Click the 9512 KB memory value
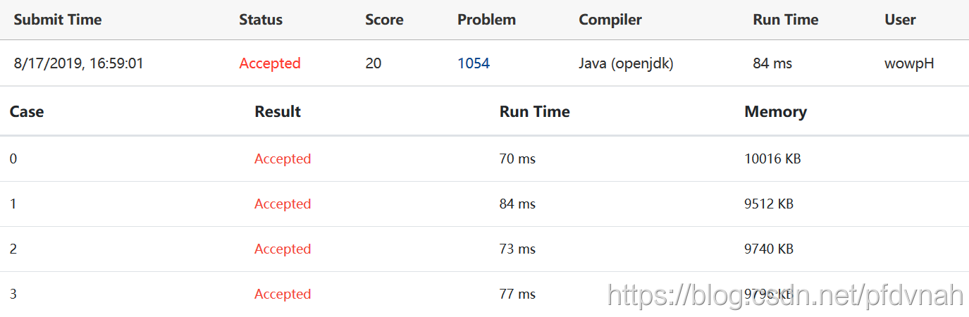 coord(769,204)
